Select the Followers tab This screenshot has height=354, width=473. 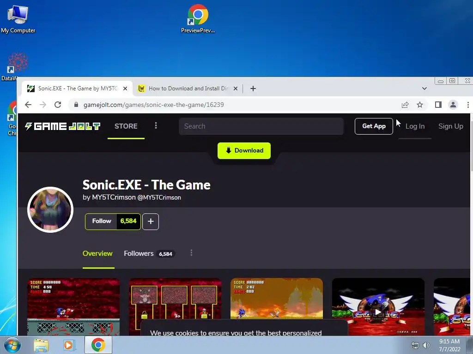point(149,254)
